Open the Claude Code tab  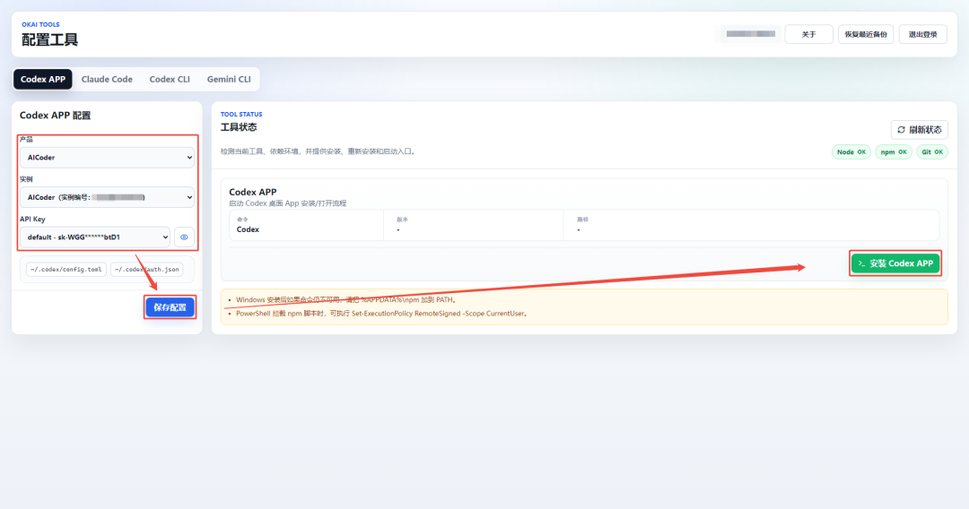(107, 79)
